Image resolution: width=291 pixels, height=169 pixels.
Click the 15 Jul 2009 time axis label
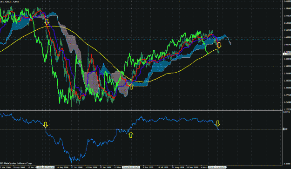click(x=163, y=167)
